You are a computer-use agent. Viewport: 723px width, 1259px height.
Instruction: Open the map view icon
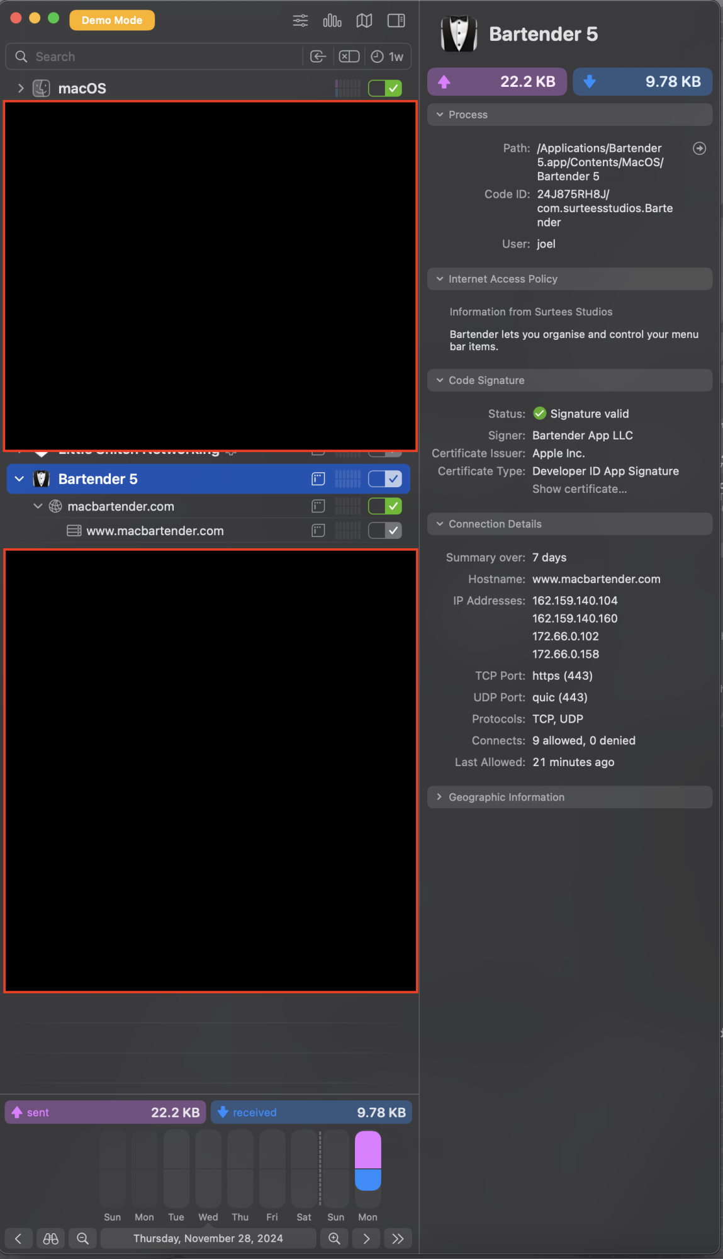[x=364, y=21]
